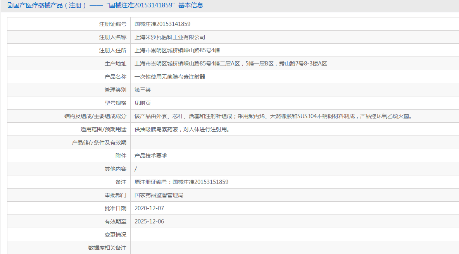Click the document icon beside page title
The image size is (459, 254).
[10, 5]
